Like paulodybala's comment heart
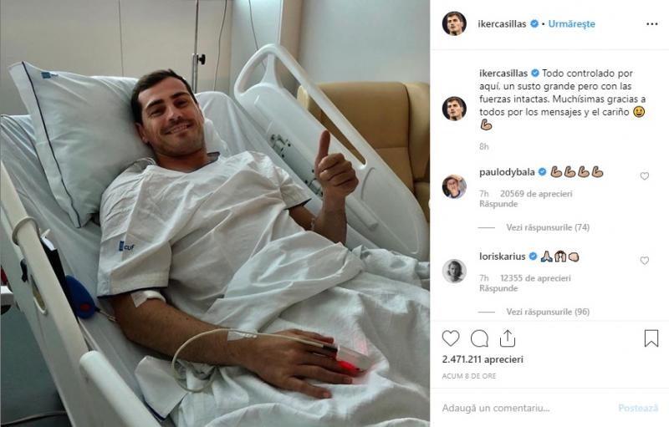 (644, 176)
